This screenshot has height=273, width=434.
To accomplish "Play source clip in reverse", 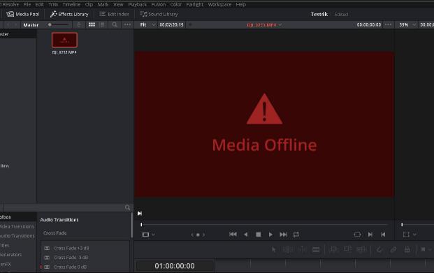I will tap(245, 235).
